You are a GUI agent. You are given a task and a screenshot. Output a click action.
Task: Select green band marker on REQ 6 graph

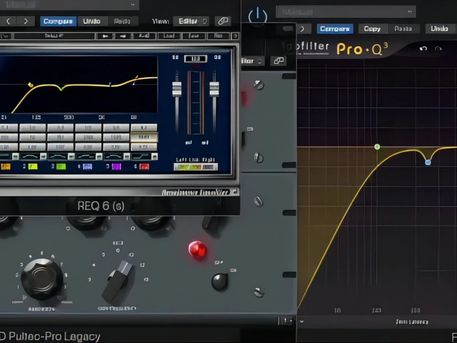(61, 88)
